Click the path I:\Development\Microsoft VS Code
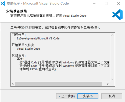Screen dimensions: 125x102 38,38
